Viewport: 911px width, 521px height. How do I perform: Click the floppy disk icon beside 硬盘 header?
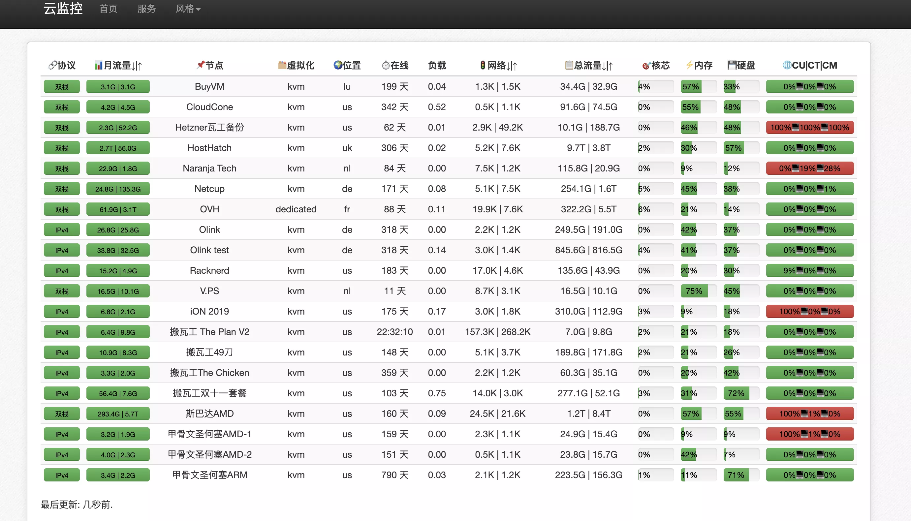coord(732,65)
